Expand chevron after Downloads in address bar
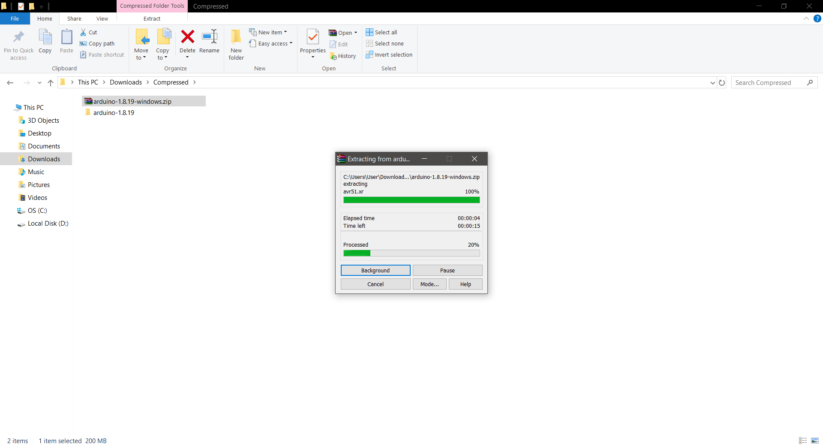Viewport: 823px width, 447px height. (147, 82)
